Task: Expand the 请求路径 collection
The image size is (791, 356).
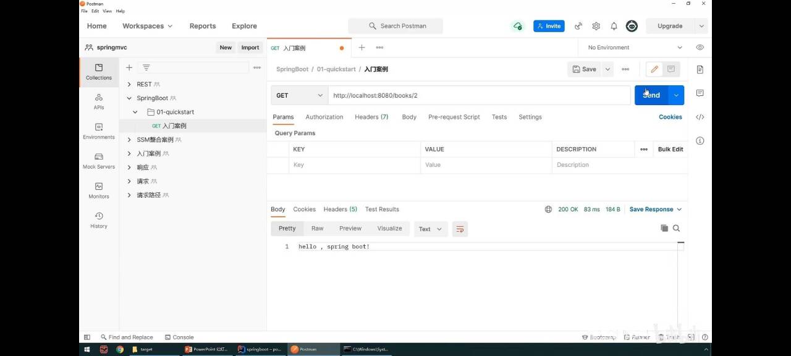Action: (129, 195)
